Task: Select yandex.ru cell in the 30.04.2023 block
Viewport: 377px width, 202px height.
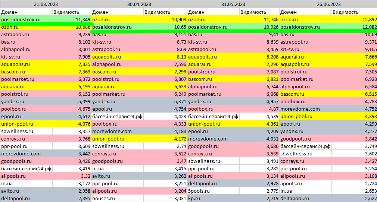Action: (x=118, y=101)
